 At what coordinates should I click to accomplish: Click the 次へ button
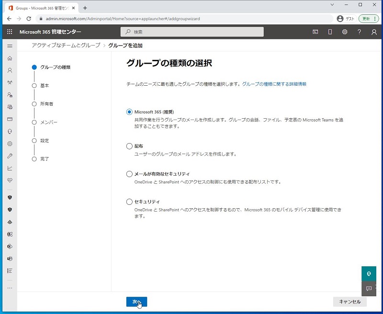136,302
